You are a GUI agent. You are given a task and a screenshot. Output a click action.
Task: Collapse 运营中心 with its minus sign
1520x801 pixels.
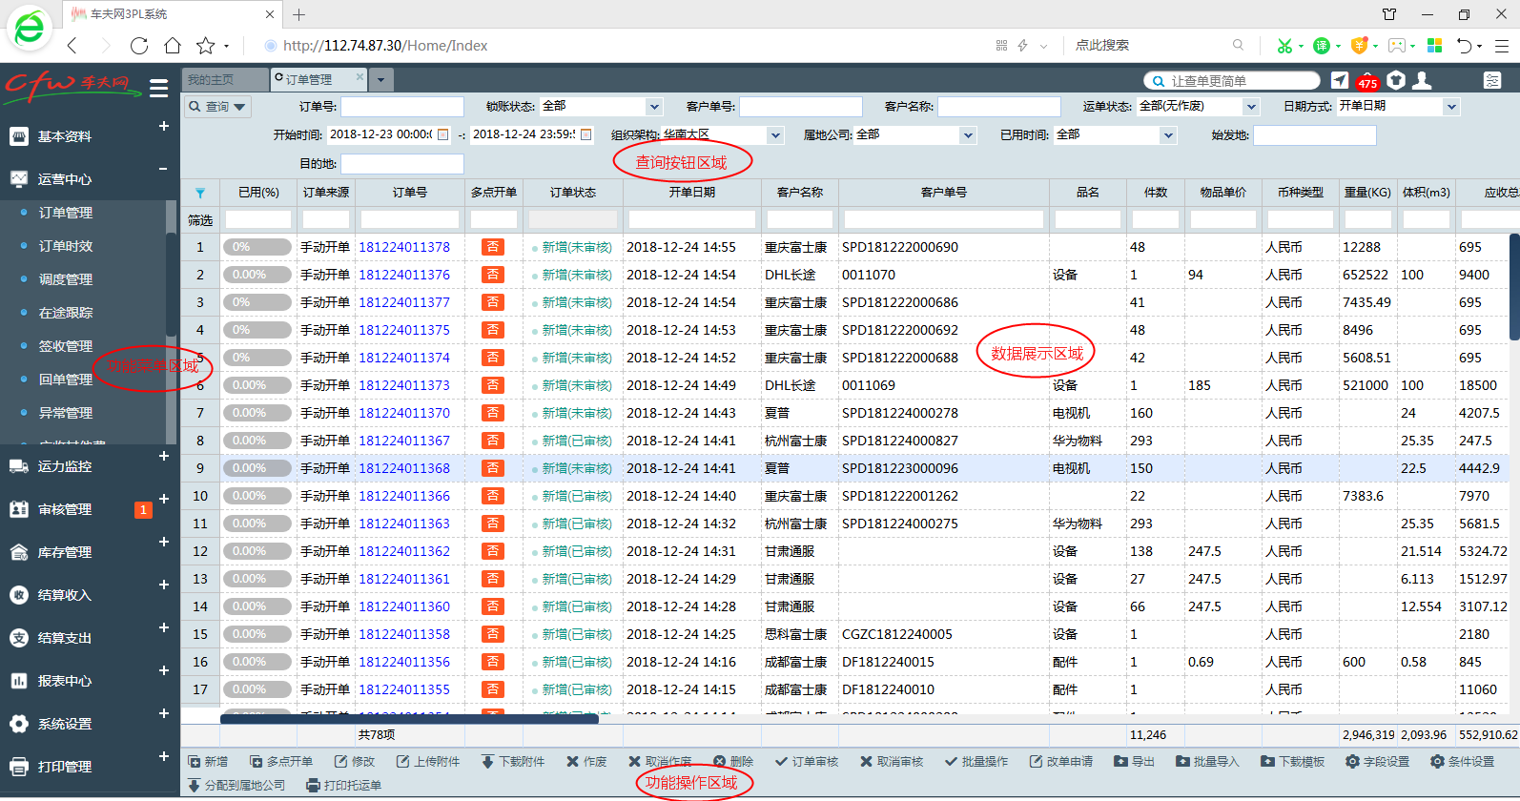[x=163, y=169]
